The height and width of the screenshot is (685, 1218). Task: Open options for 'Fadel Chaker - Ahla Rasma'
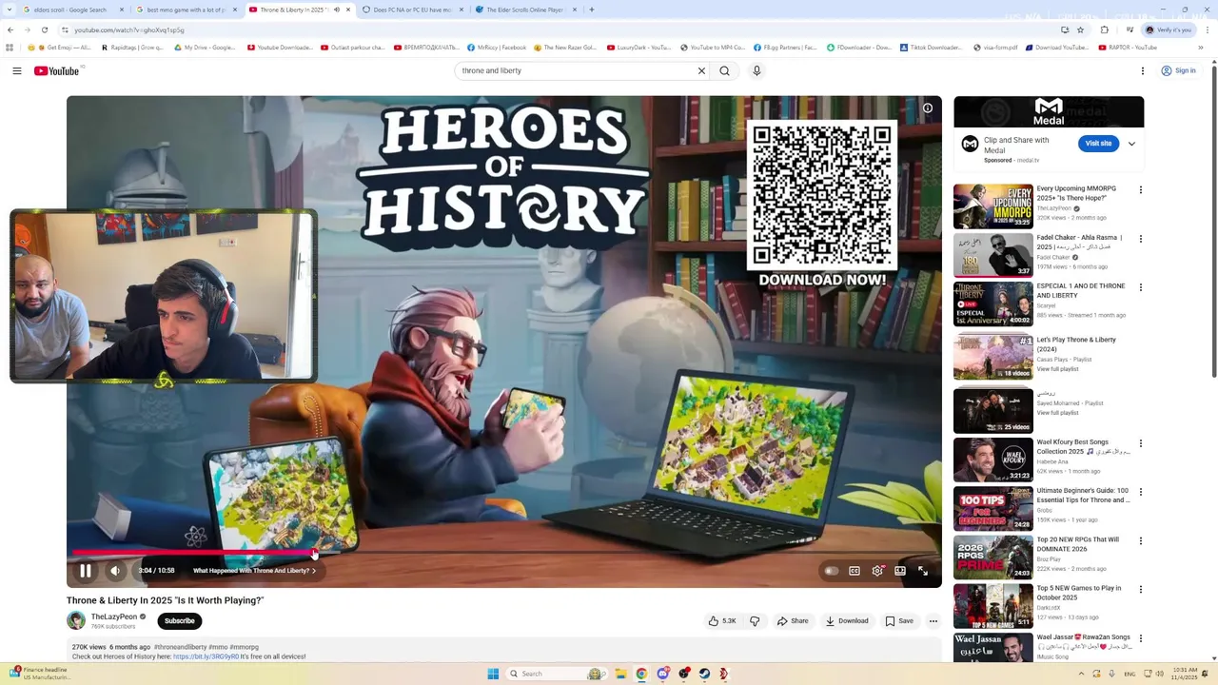click(x=1141, y=239)
